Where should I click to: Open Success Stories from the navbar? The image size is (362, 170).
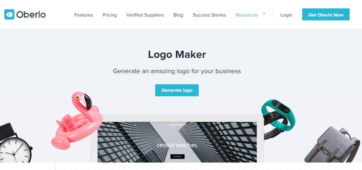[209, 15]
